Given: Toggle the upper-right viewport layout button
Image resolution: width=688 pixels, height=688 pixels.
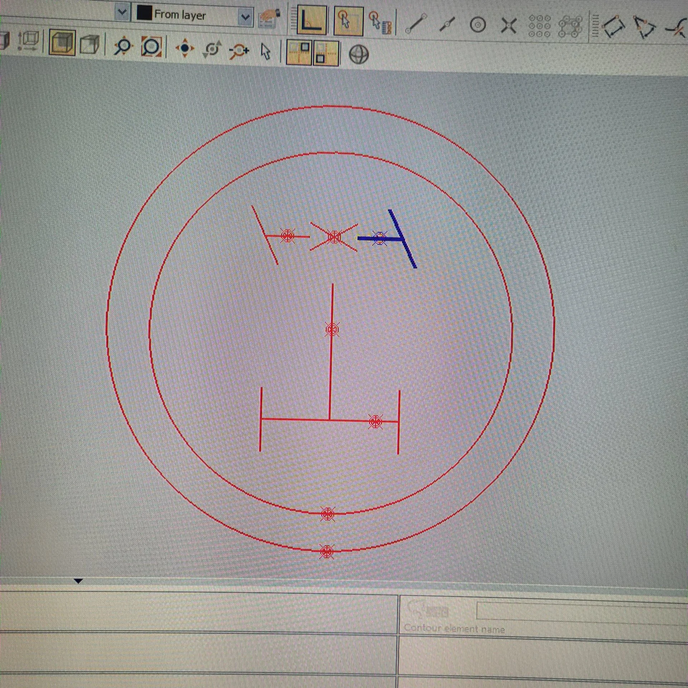Looking at the screenshot, I should pyautogui.click(x=300, y=52).
